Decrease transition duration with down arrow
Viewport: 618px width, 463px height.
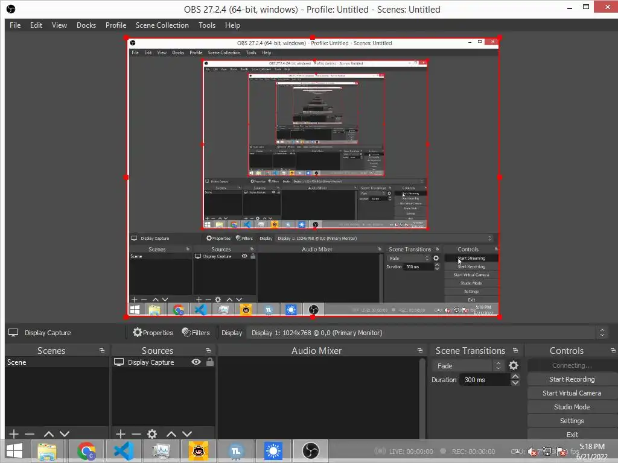point(515,383)
